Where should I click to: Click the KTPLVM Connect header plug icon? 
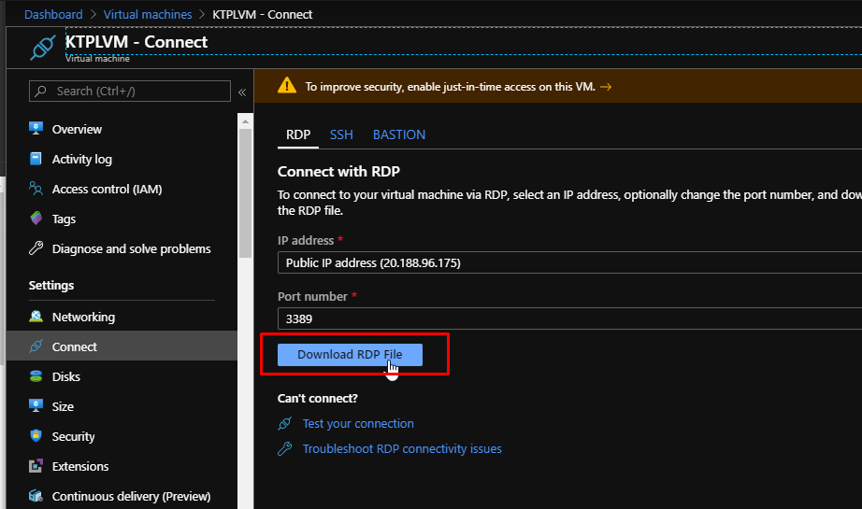[x=43, y=48]
